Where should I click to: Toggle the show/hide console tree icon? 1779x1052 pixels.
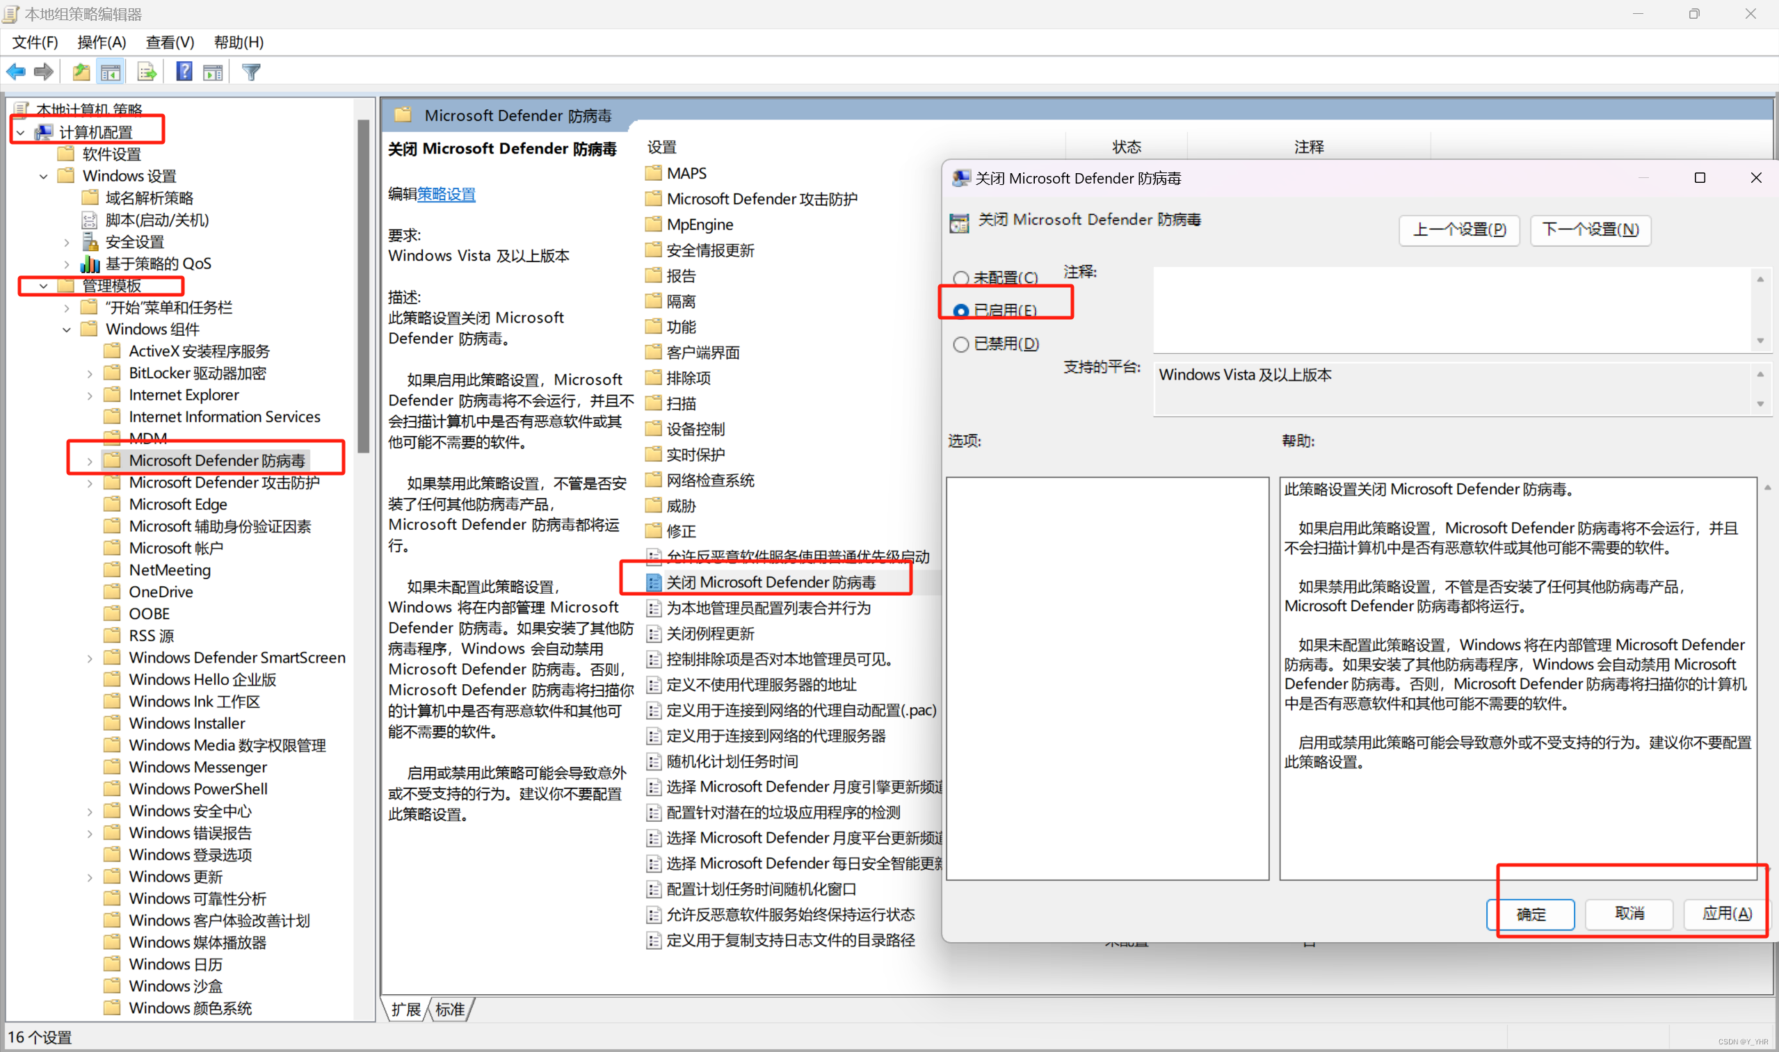click(111, 72)
